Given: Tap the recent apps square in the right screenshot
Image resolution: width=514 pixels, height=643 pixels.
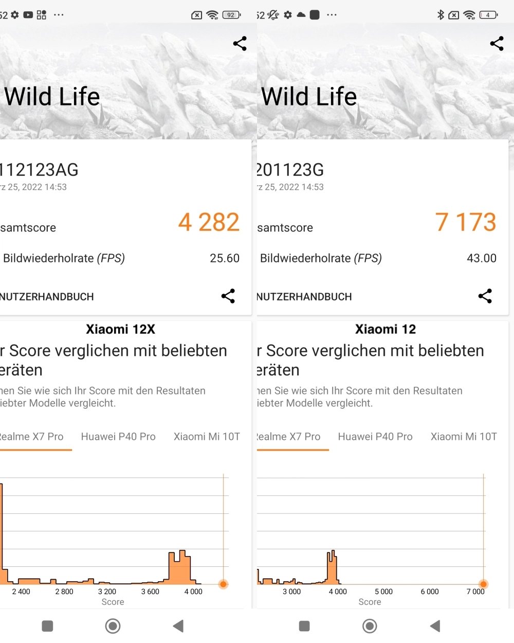Looking at the screenshot, I should coord(304,626).
